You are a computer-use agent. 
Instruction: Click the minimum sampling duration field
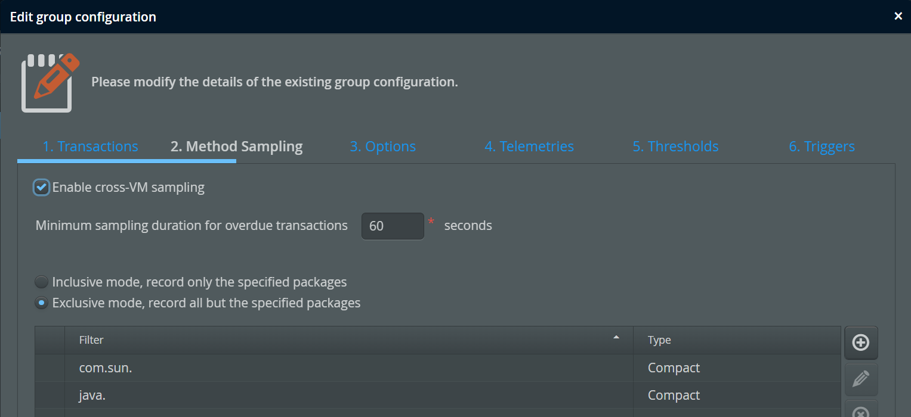(393, 226)
